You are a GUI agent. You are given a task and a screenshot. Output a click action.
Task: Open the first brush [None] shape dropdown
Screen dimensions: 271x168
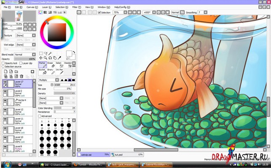click(51, 98)
